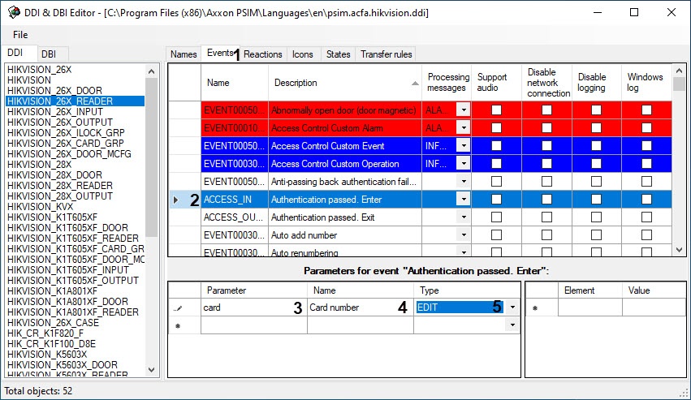Expand Processing messages dropdown for ACCESS_IN row
This screenshot has width=691, height=400.
click(463, 200)
